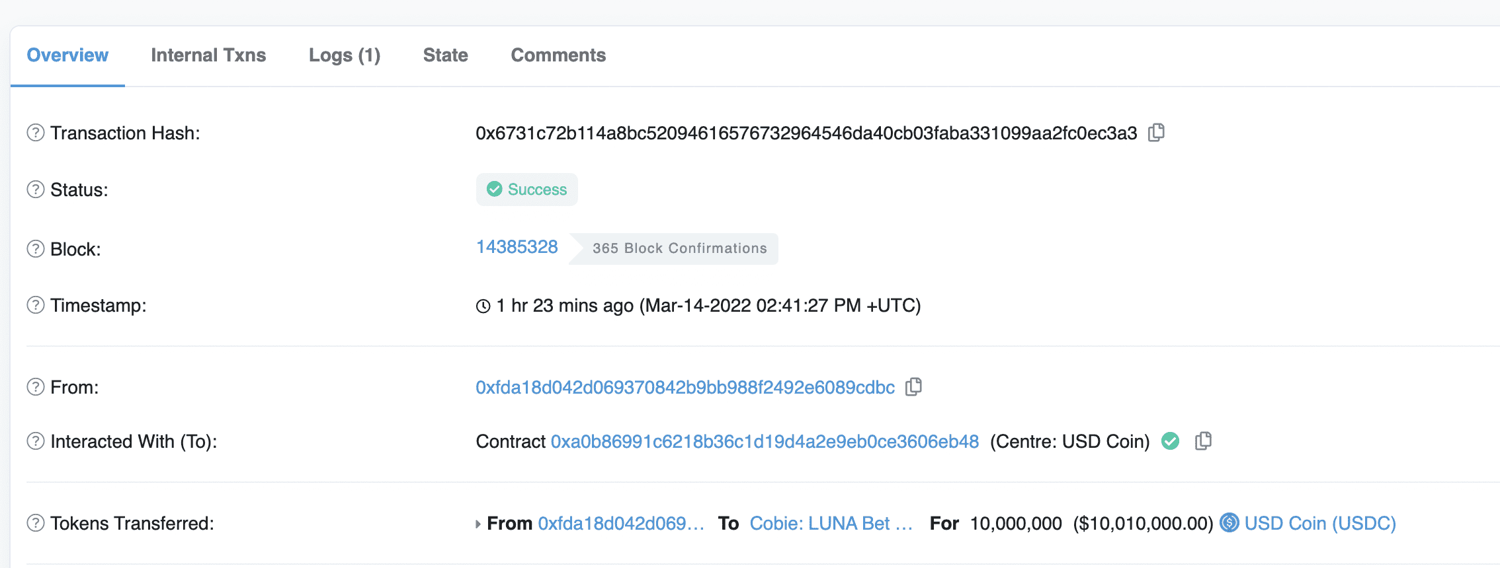Open the Logs (1) tab
This screenshot has width=1500, height=568.
[345, 55]
